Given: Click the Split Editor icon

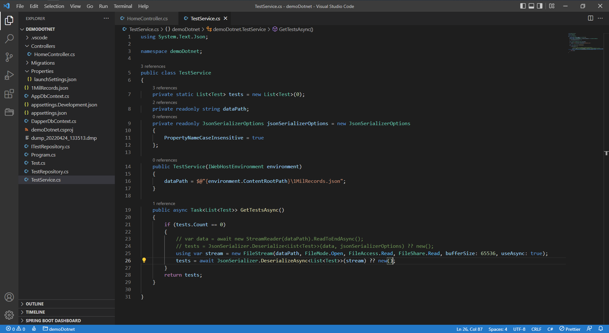Looking at the screenshot, I should 590,18.
